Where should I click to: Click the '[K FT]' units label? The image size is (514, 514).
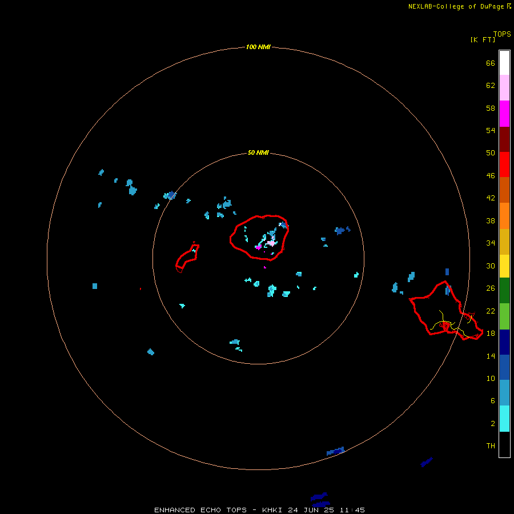pyautogui.click(x=483, y=39)
